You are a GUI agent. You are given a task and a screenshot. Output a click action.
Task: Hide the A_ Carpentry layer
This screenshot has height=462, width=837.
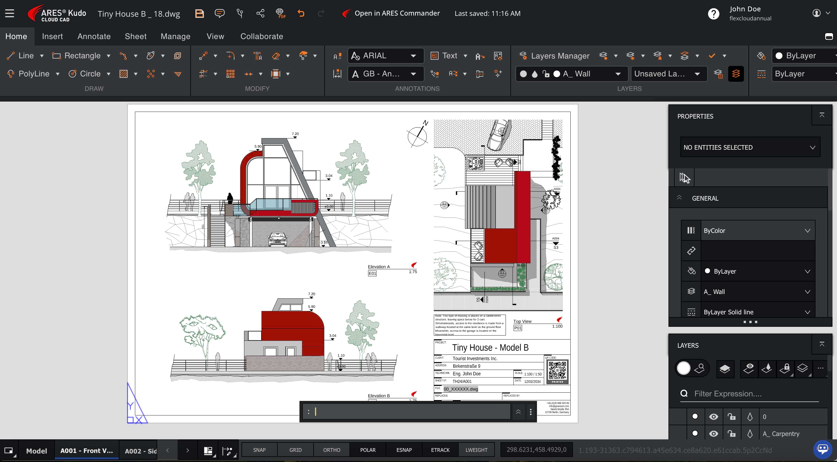tap(713, 434)
